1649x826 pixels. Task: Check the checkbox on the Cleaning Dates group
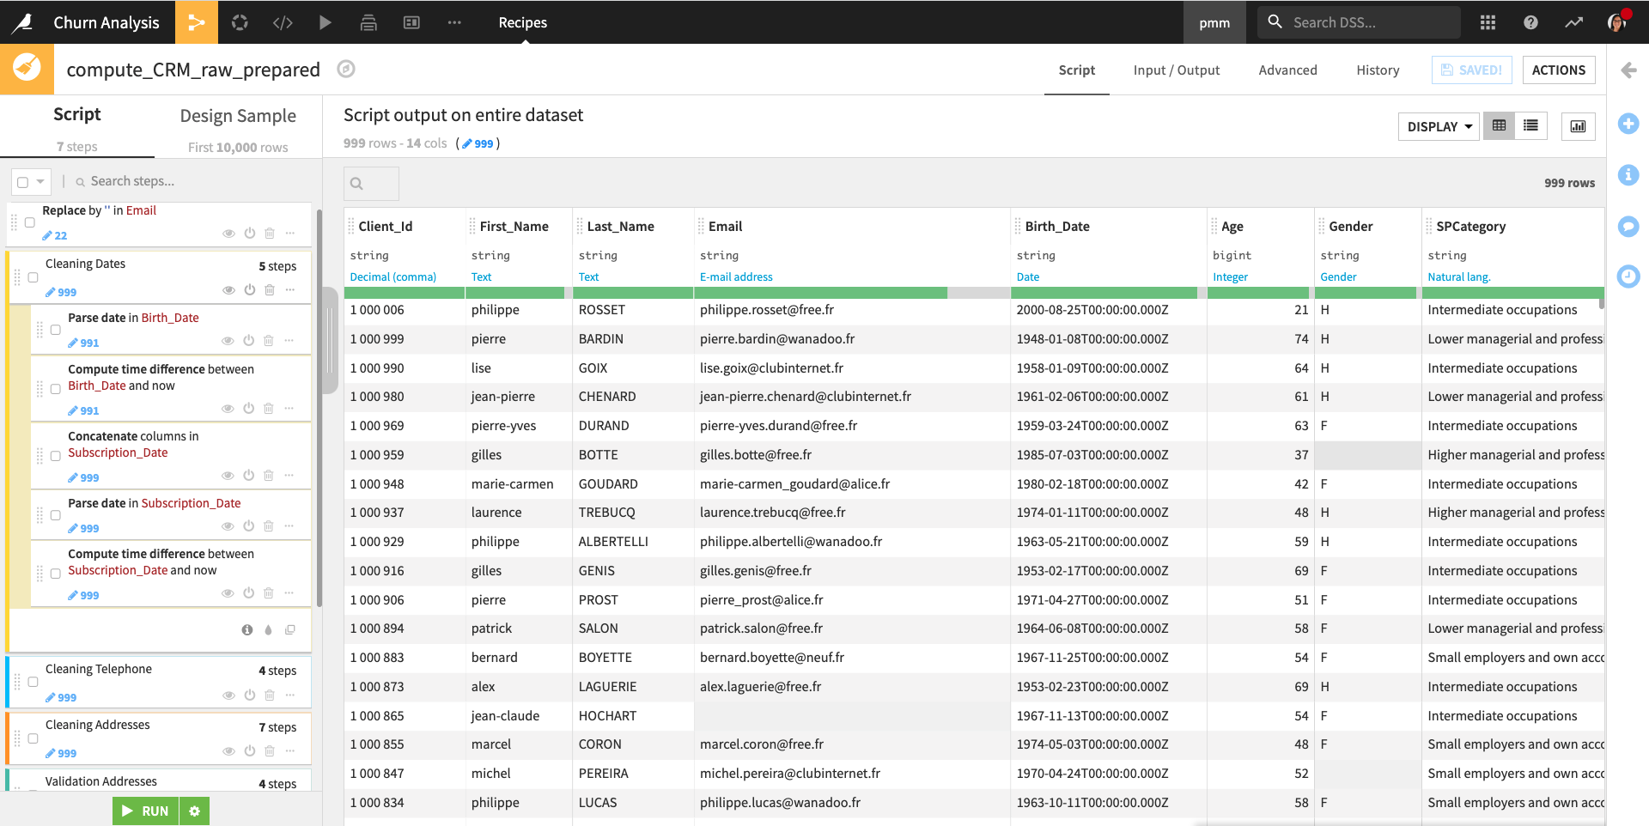pos(32,276)
